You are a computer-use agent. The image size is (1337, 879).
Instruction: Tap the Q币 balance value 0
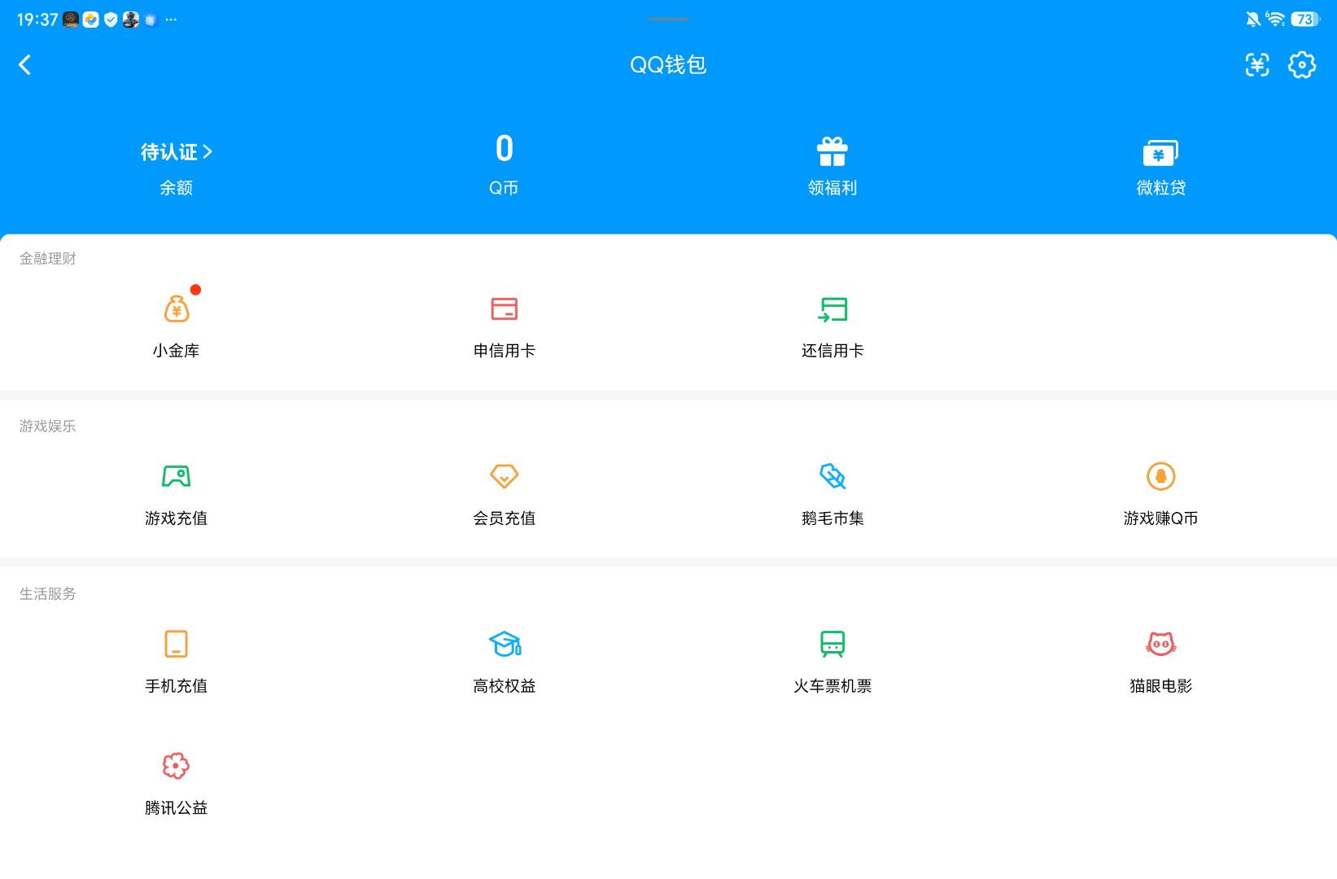[505, 149]
